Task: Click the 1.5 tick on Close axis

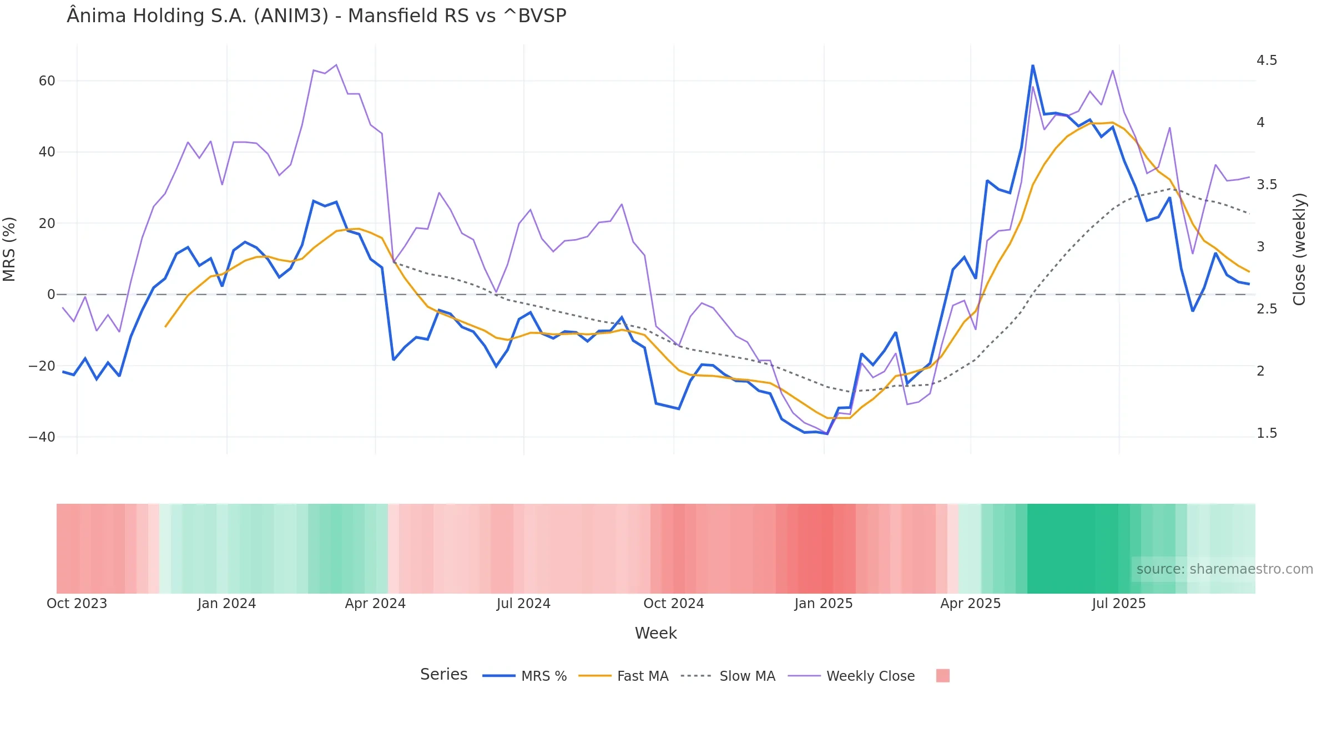Action: pyautogui.click(x=1267, y=433)
